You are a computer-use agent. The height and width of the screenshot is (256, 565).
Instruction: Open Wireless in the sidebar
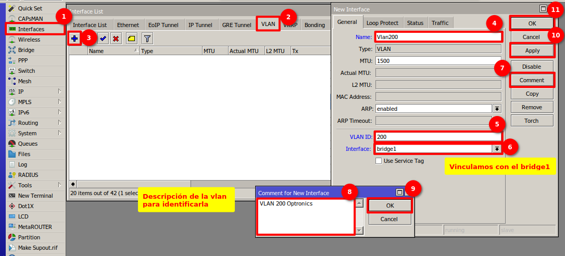pos(29,40)
